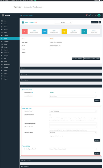Click the vendor message envelope icon
This screenshot has height=168, width=103.
(36, 22)
